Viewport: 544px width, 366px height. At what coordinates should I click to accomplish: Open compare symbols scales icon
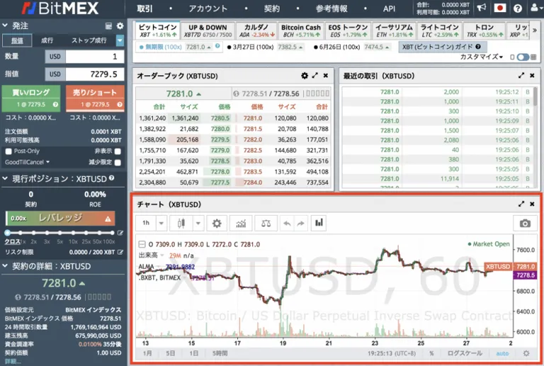coord(266,223)
